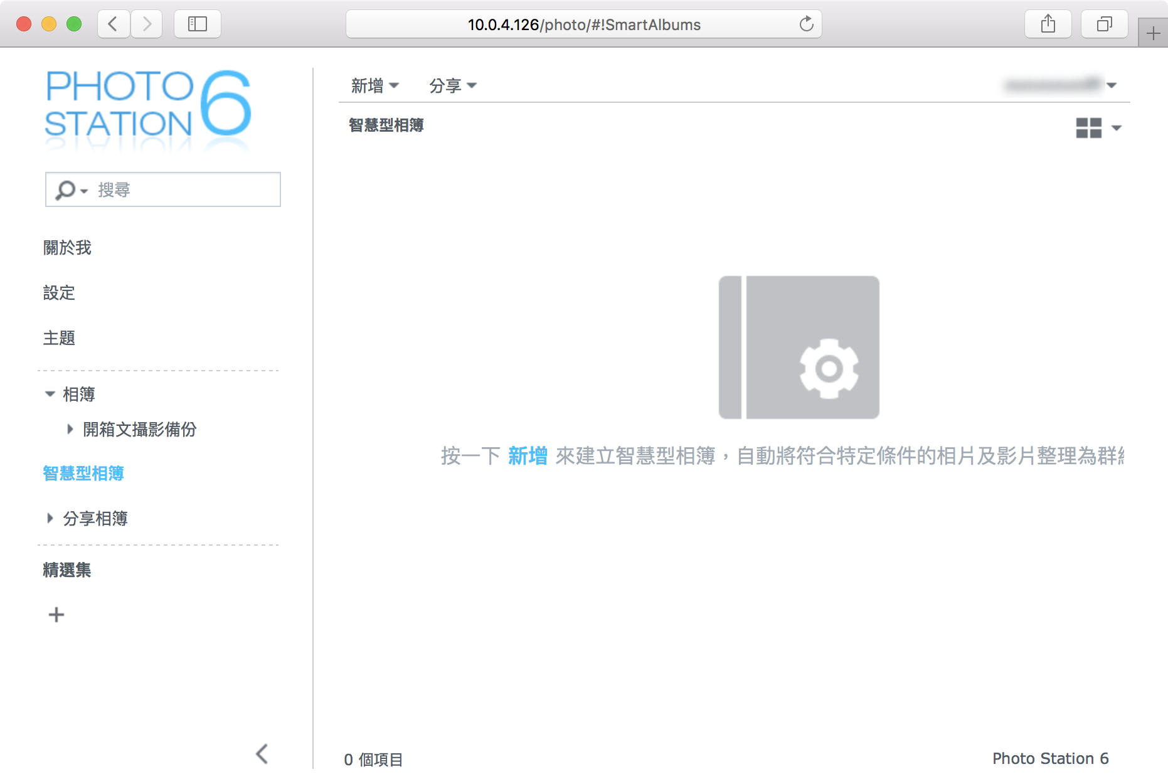Open the user account dropdown

pyautogui.click(x=1061, y=85)
